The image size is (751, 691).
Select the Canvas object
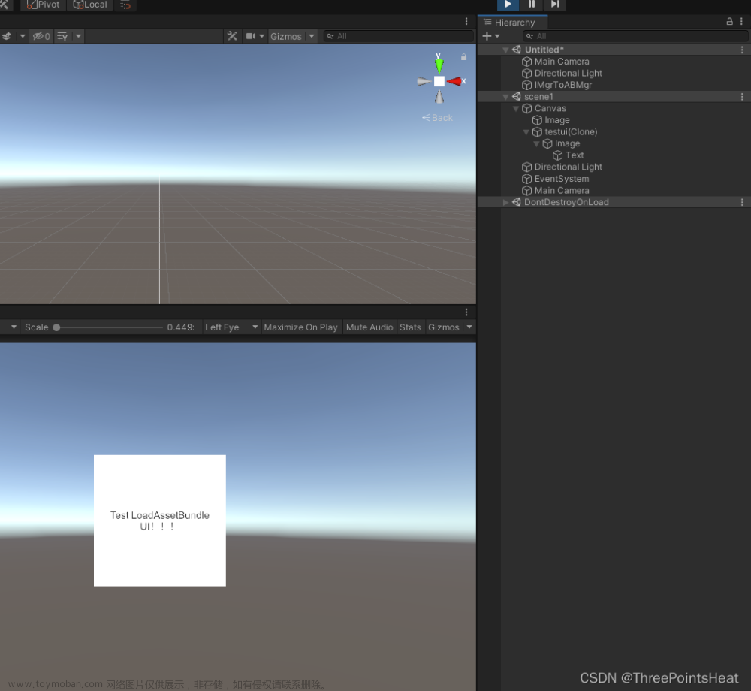click(x=550, y=108)
